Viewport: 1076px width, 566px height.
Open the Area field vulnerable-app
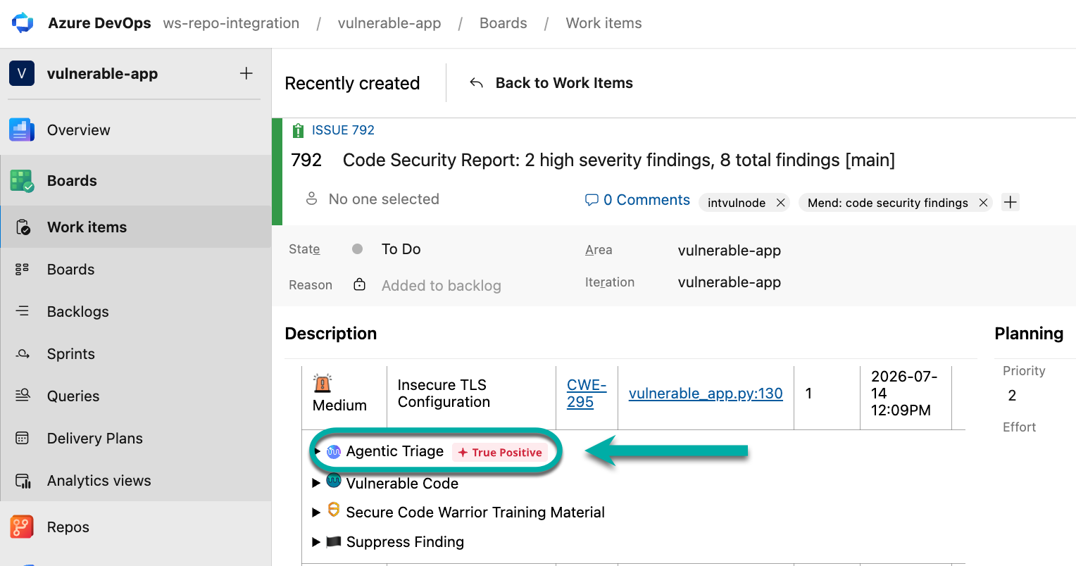[x=730, y=251]
